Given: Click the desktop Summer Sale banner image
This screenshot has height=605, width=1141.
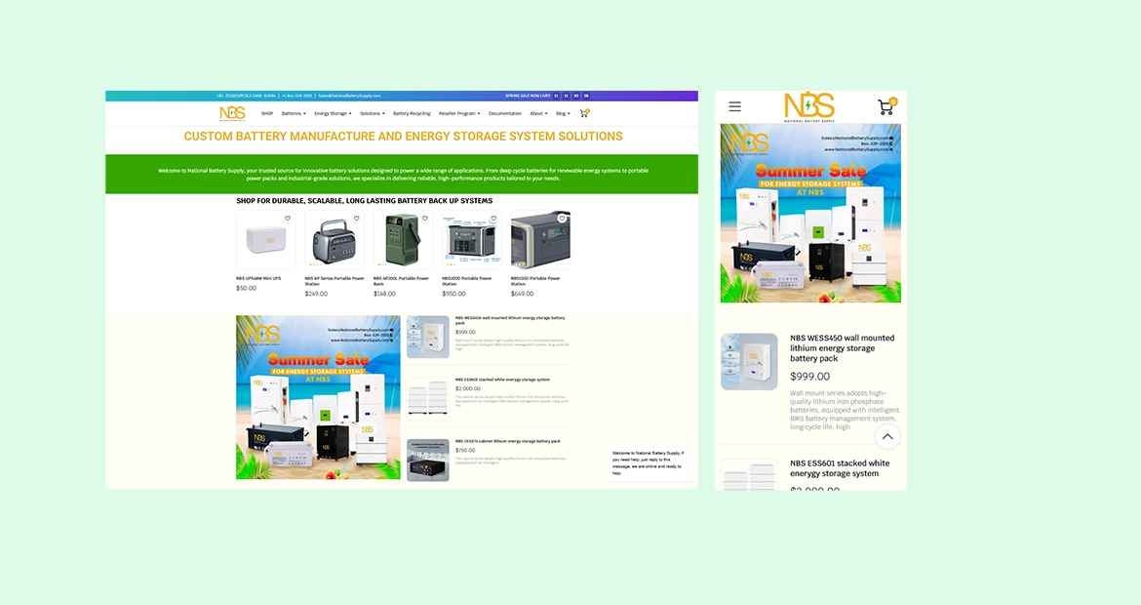Looking at the screenshot, I should click(318, 396).
